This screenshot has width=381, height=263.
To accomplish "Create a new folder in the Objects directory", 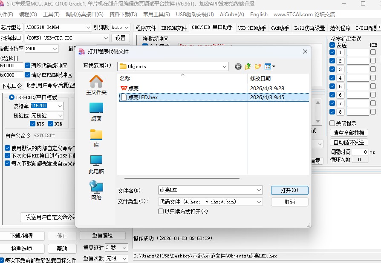I will click(x=257, y=66).
